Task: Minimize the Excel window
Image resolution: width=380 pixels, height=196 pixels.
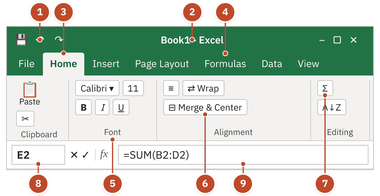Action: [322, 40]
